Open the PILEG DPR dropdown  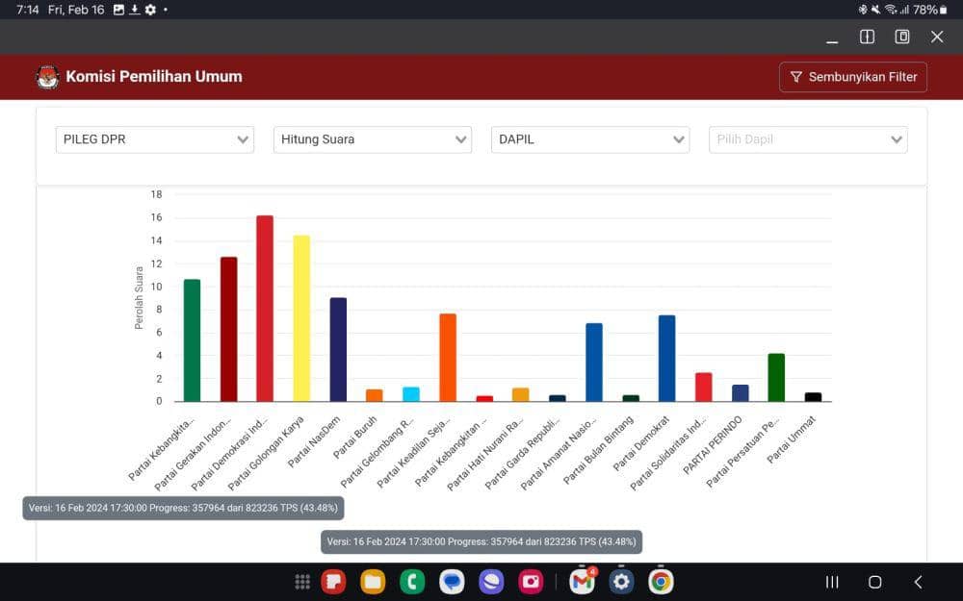pyautogui.click(x=155, y=139)
